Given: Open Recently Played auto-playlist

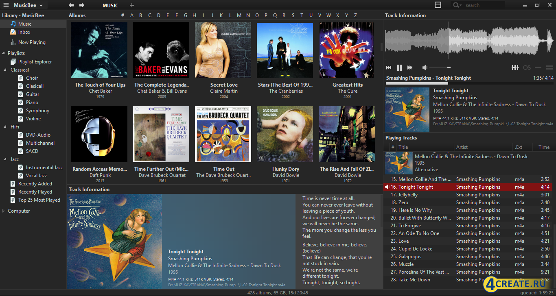Looking at the screenshot, I should coord(35,192).
